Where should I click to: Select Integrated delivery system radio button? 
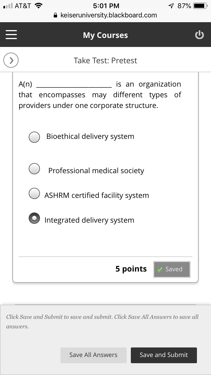(34, 218)
